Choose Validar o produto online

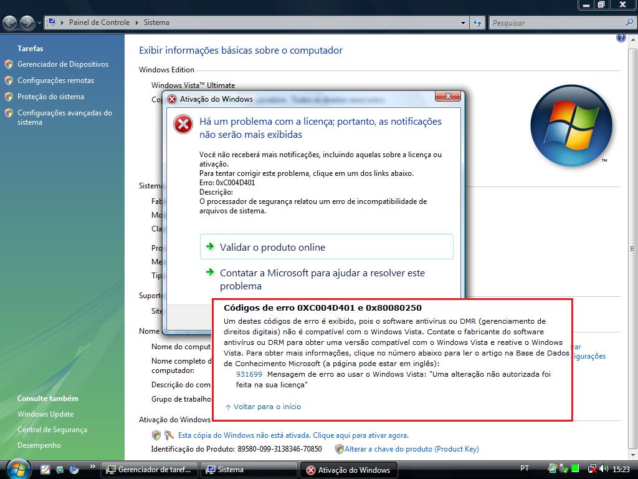click(326, 247)
